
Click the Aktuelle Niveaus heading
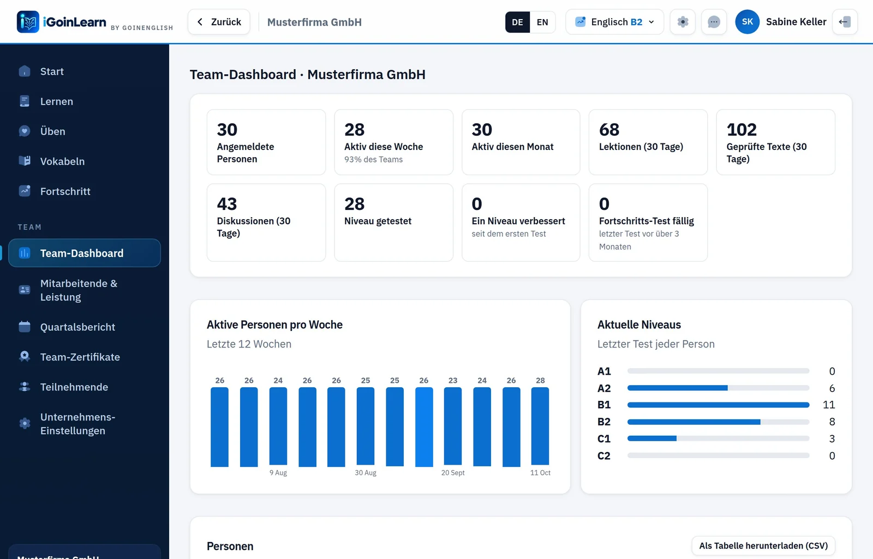tap(639, 324)
